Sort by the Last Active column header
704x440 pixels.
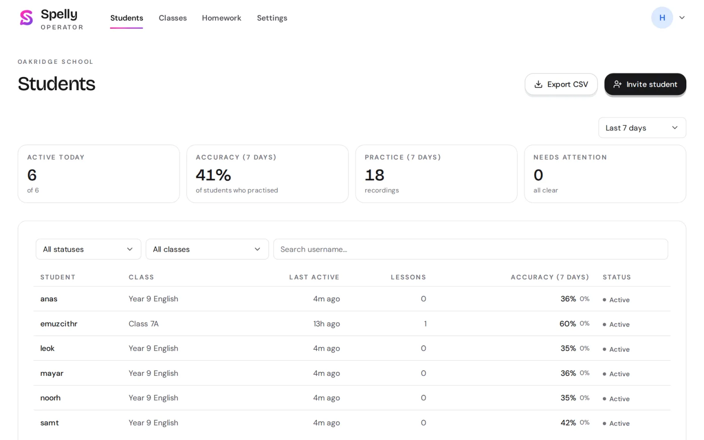314,277
